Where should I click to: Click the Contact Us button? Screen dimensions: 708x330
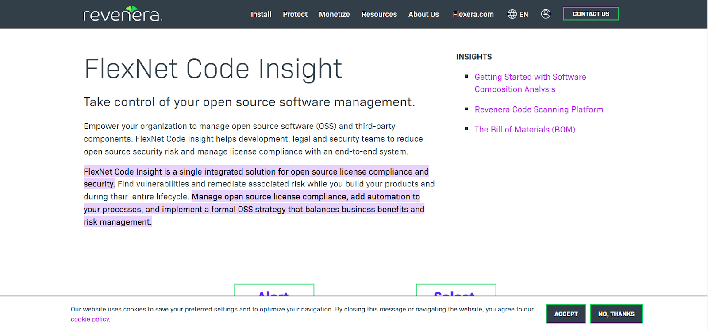591,14
